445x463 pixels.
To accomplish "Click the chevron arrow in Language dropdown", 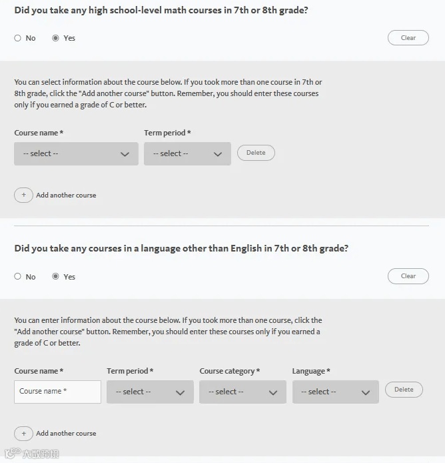I will coord(365,393).
